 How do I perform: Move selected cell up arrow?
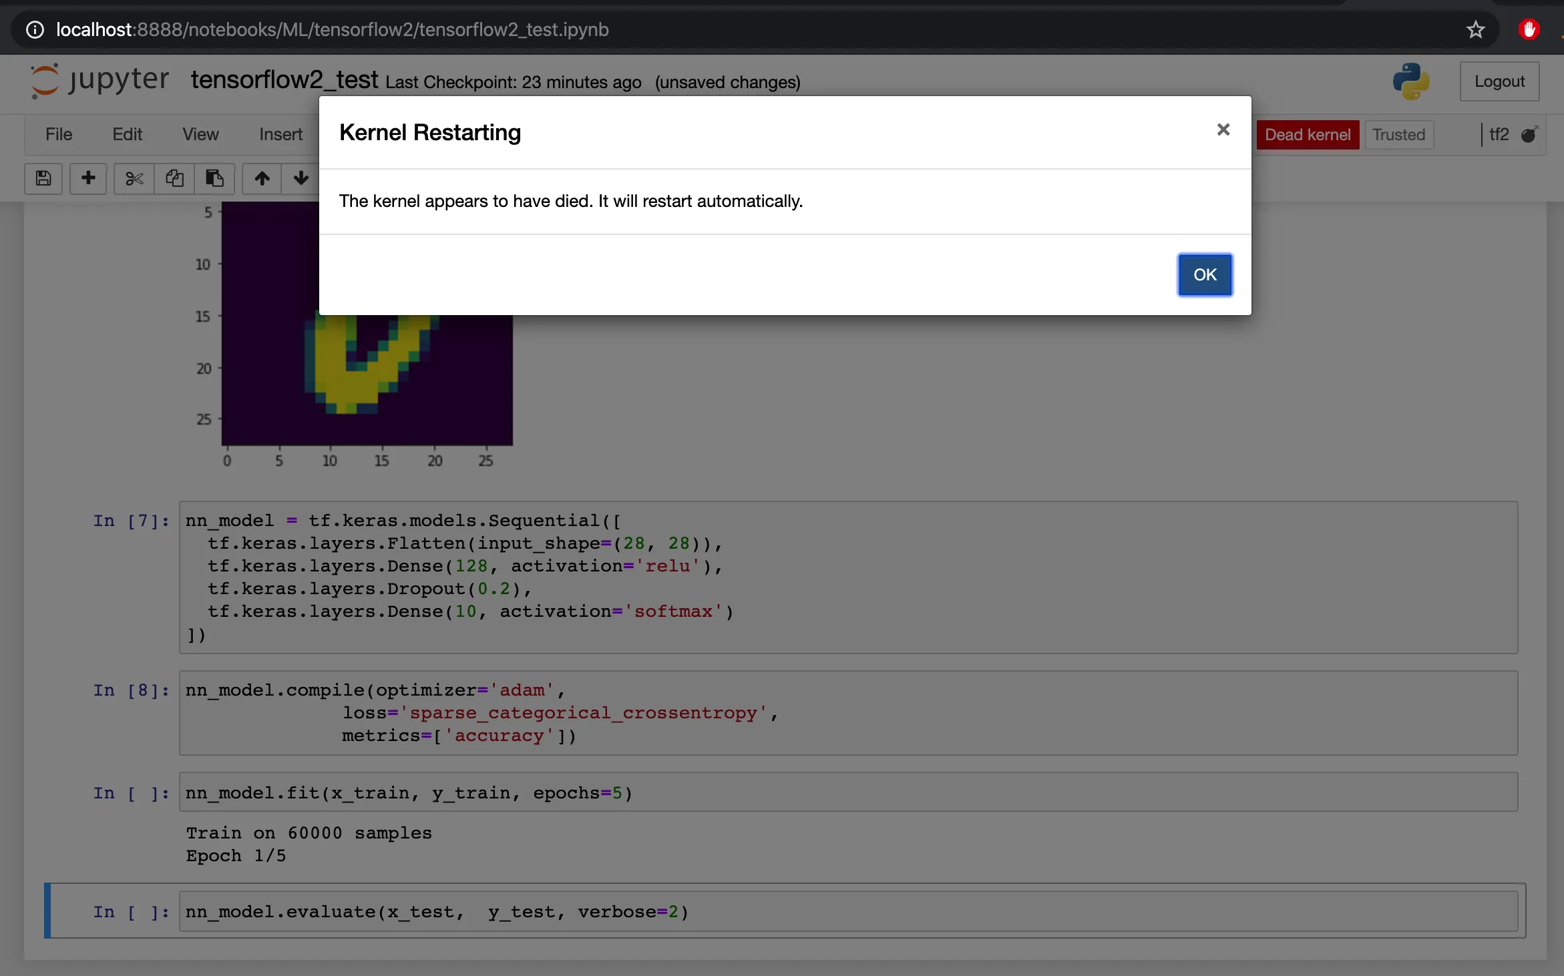click(262, 178)
